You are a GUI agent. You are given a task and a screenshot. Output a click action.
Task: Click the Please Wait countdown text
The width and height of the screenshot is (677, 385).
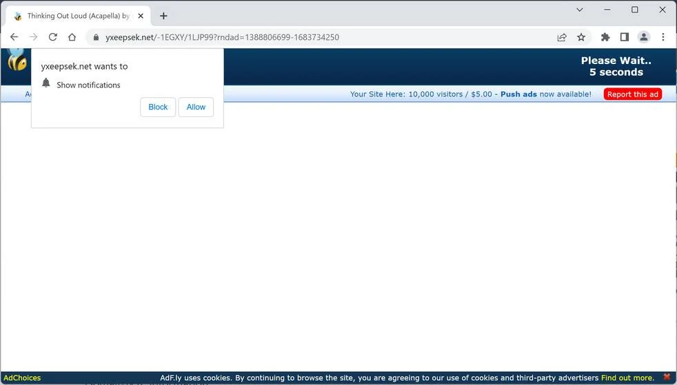[616, 66]
